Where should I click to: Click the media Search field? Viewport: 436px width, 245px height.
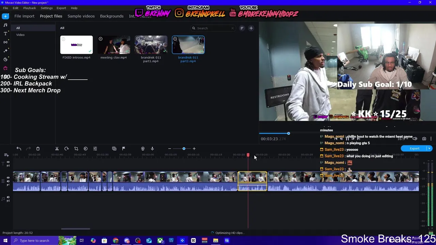(213, 28)
